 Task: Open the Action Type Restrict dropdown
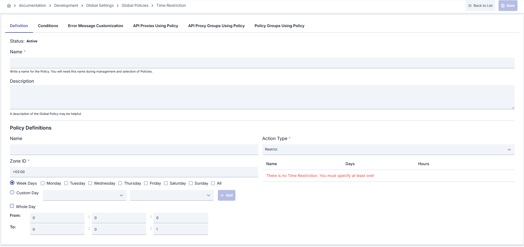(388, 150)
